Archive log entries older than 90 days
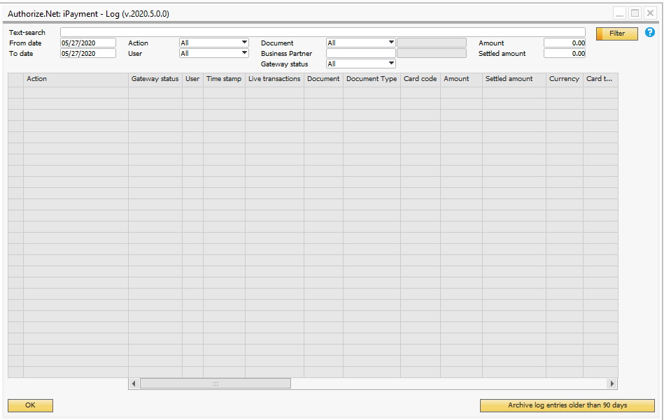The image size is (664, 420). [x=567, y=405]
